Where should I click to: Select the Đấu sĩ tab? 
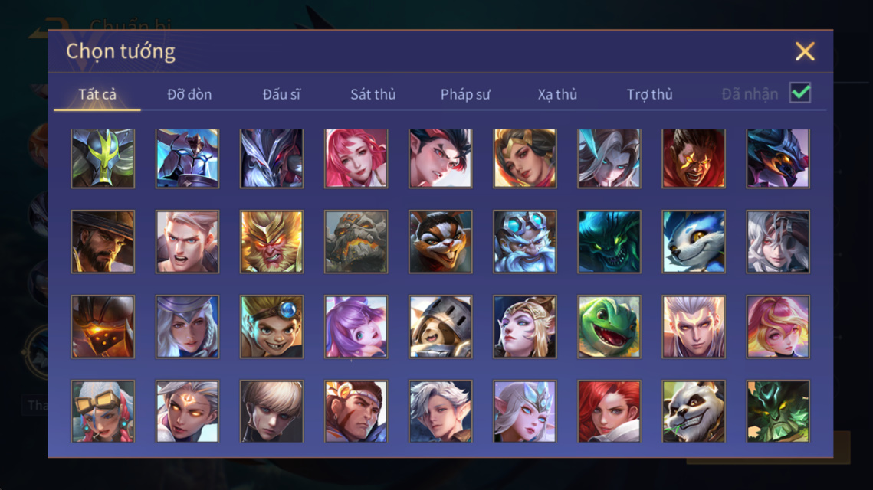tap(281, 94)
